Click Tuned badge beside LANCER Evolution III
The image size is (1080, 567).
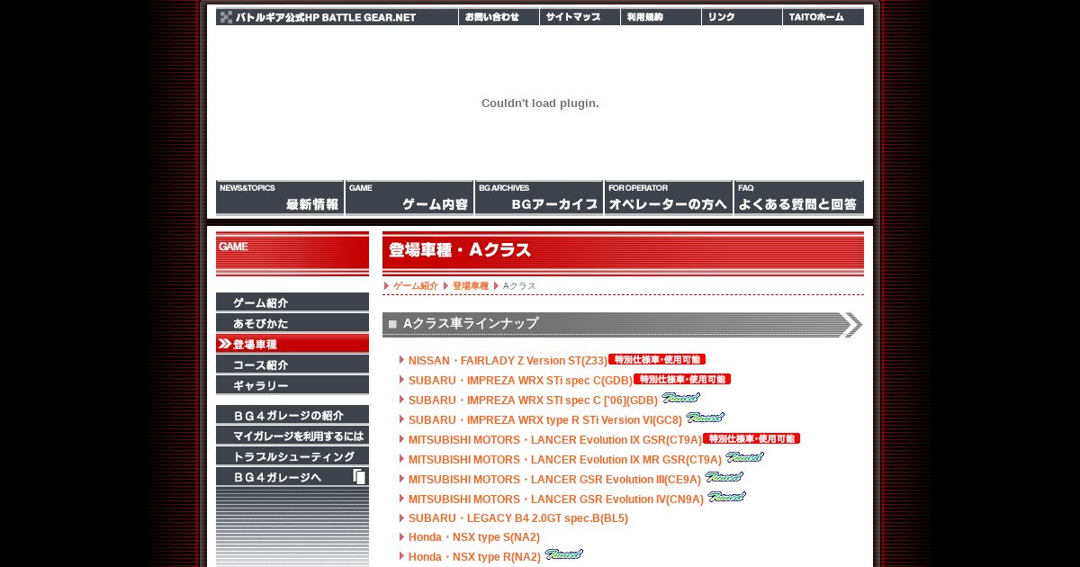724,477
